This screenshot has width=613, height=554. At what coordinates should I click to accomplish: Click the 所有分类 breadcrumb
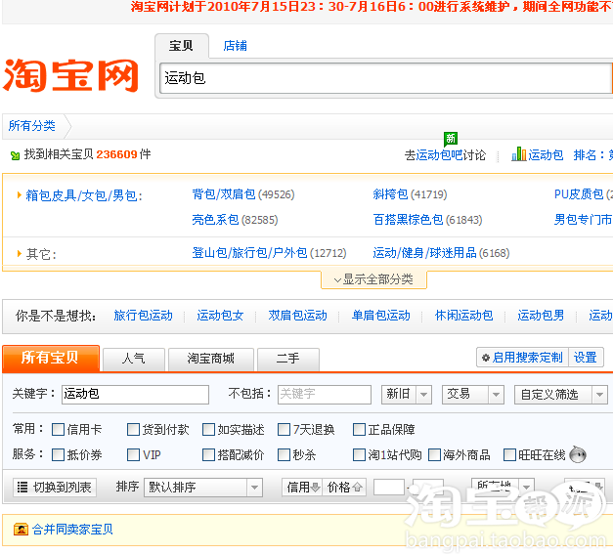coord(32,126)
